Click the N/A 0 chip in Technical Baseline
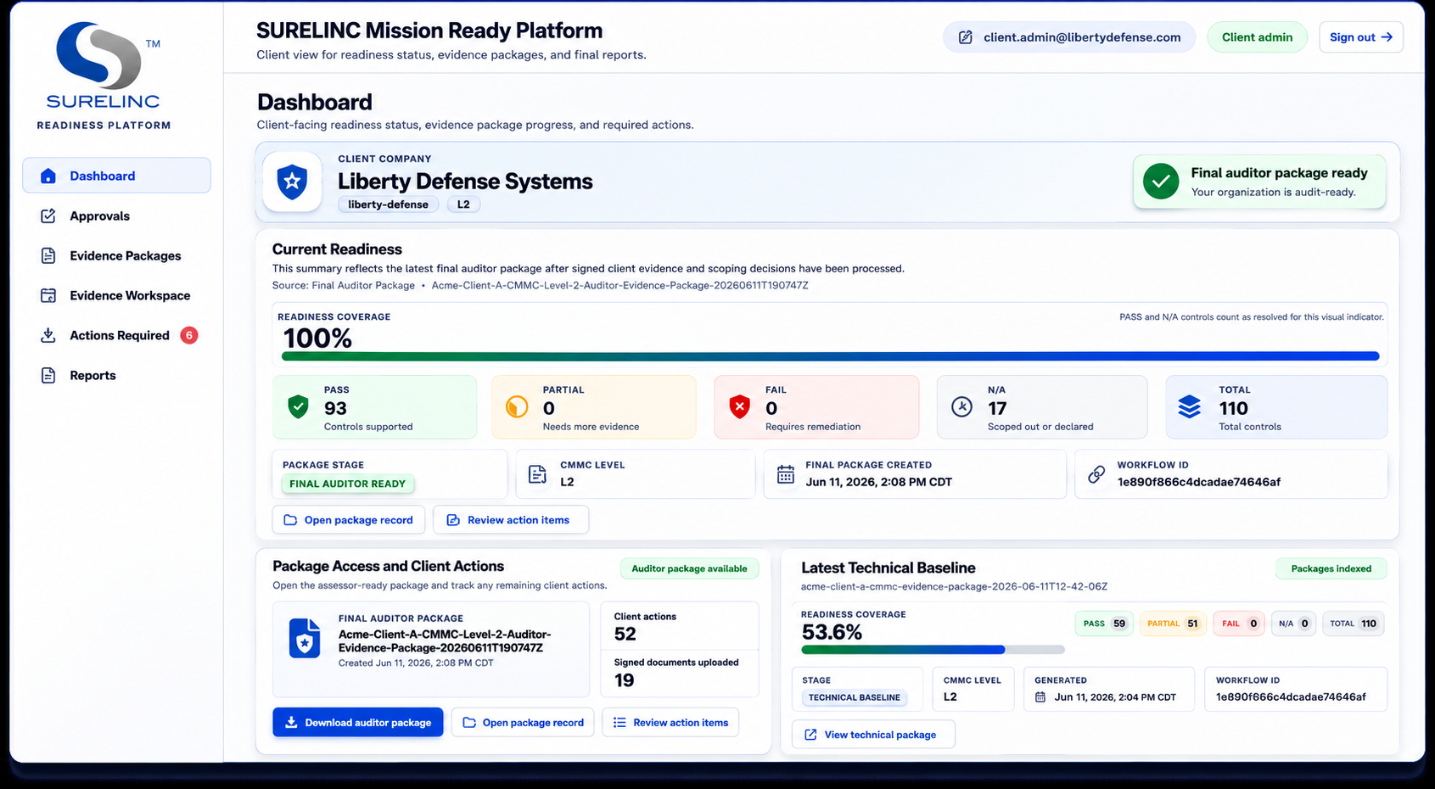 click(x=1294, y=624)
